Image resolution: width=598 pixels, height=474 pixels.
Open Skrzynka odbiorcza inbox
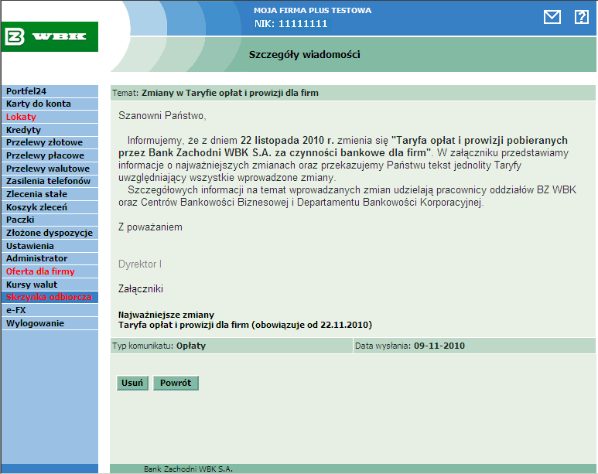coord(50,297)
